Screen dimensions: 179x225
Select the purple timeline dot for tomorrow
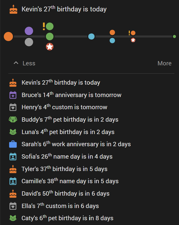point(29,31)
